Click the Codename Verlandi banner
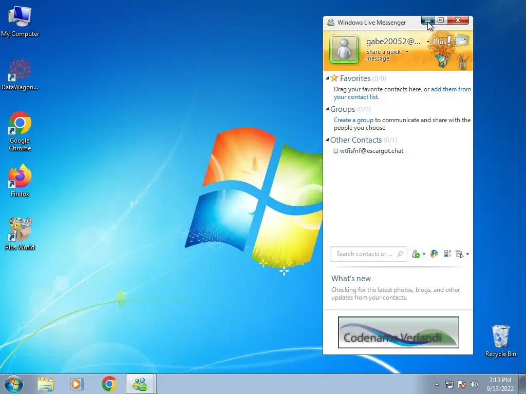The height and width of the screenshot is (394, 526). [399, 332]
